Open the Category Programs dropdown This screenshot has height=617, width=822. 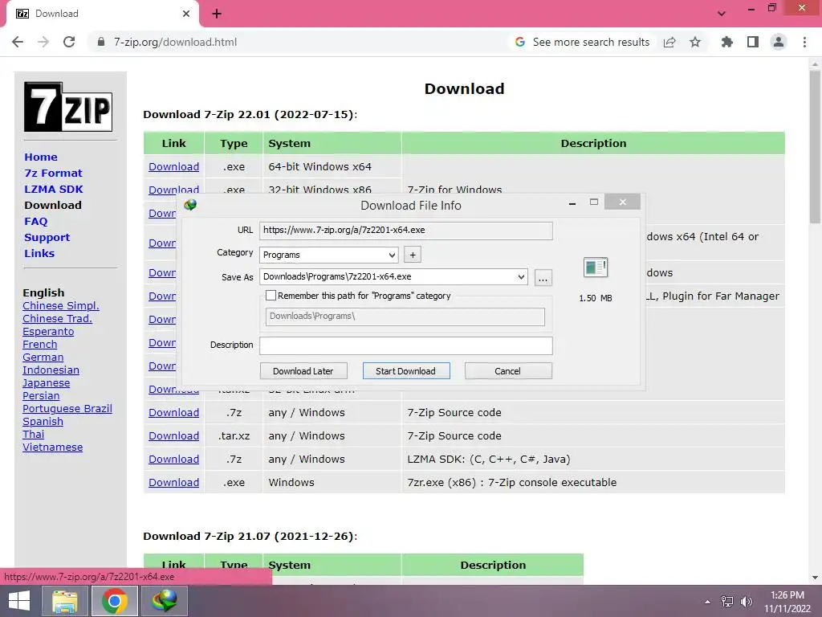328,255
